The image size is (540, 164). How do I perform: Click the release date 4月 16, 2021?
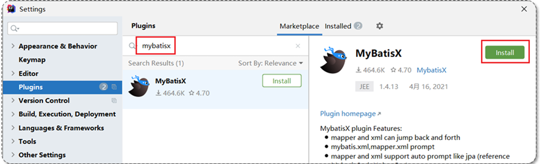pos(428,87)
